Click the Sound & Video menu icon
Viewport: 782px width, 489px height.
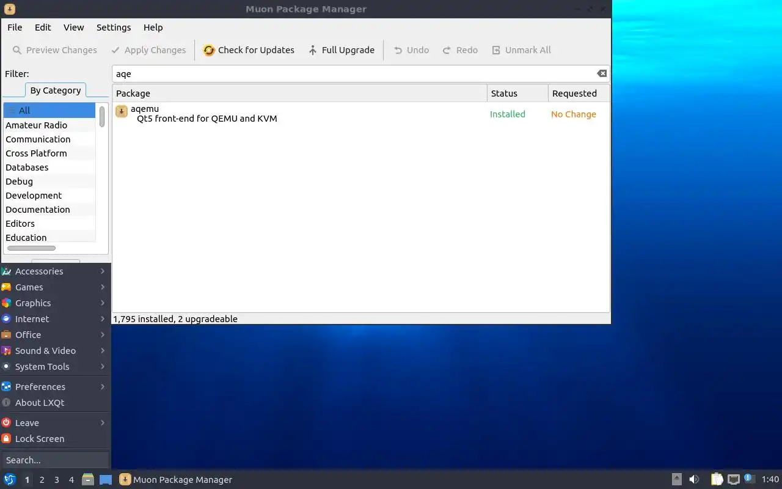[6, 350]
